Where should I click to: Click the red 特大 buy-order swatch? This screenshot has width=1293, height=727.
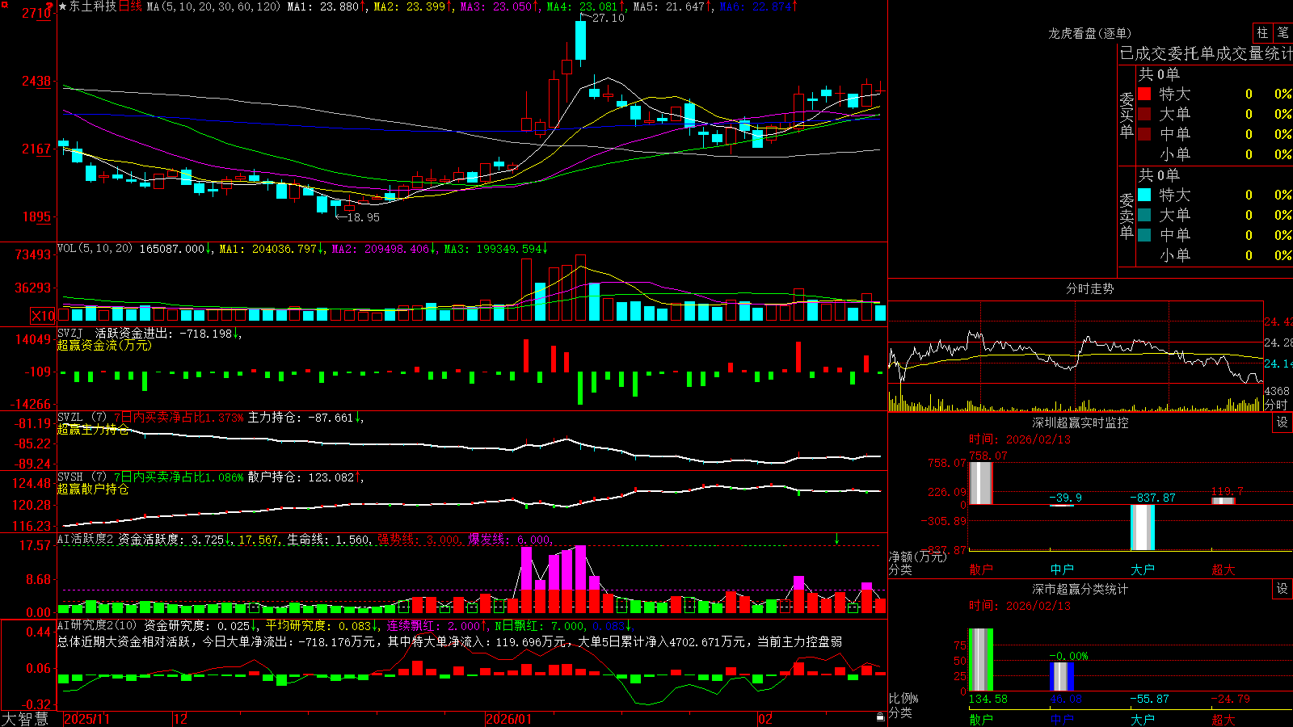(1144, 94)
